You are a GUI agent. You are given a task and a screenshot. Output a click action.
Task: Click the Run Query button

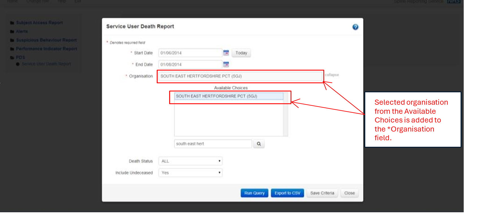254,193
